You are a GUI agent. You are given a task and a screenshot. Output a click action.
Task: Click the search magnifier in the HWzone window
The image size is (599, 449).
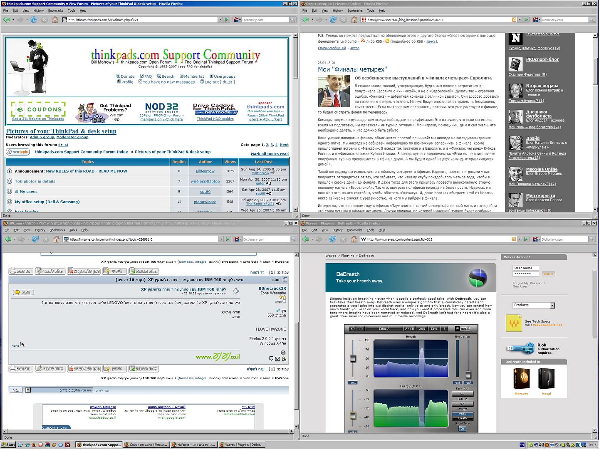click(x=294, y=239)
